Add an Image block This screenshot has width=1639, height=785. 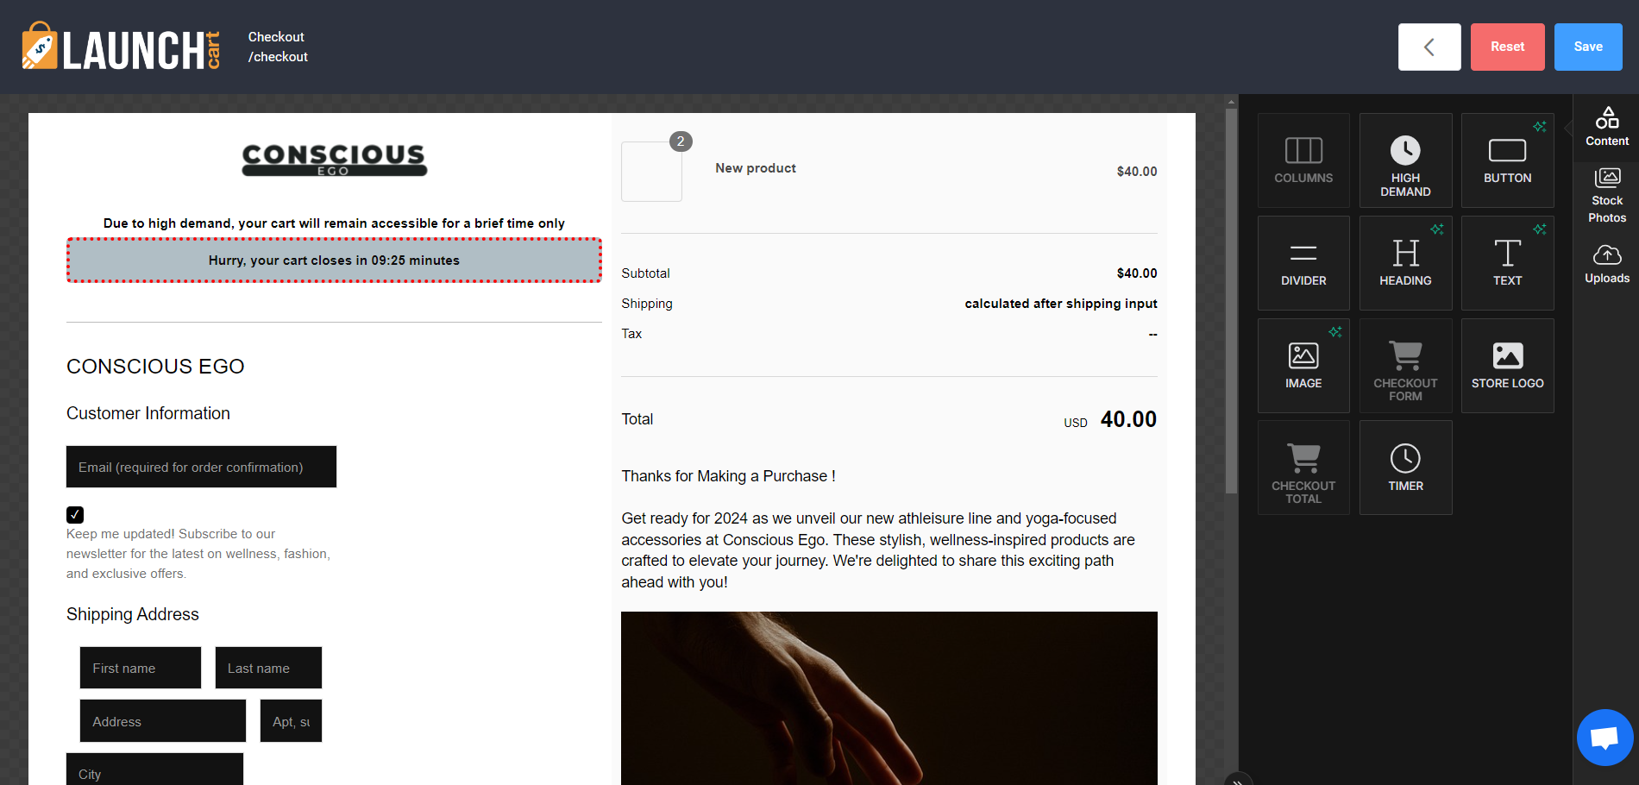click(1303, 366)
